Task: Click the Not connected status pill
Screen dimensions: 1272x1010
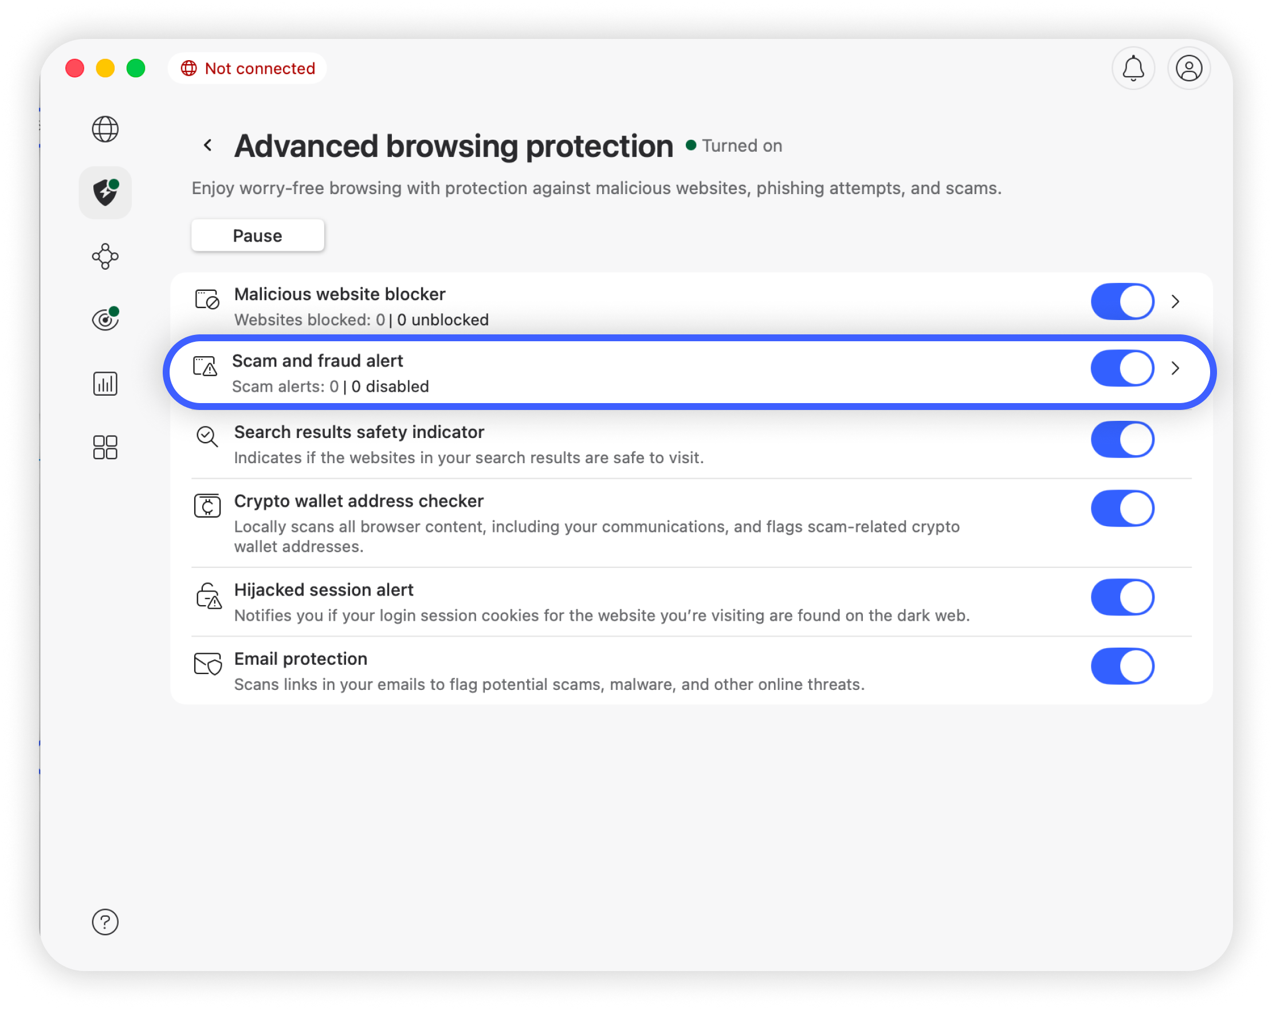Action: coord(248,68)
